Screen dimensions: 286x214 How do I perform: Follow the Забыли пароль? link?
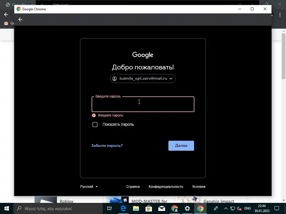point(107,145)
